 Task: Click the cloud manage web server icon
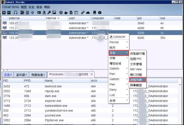(x=88, y=13)
